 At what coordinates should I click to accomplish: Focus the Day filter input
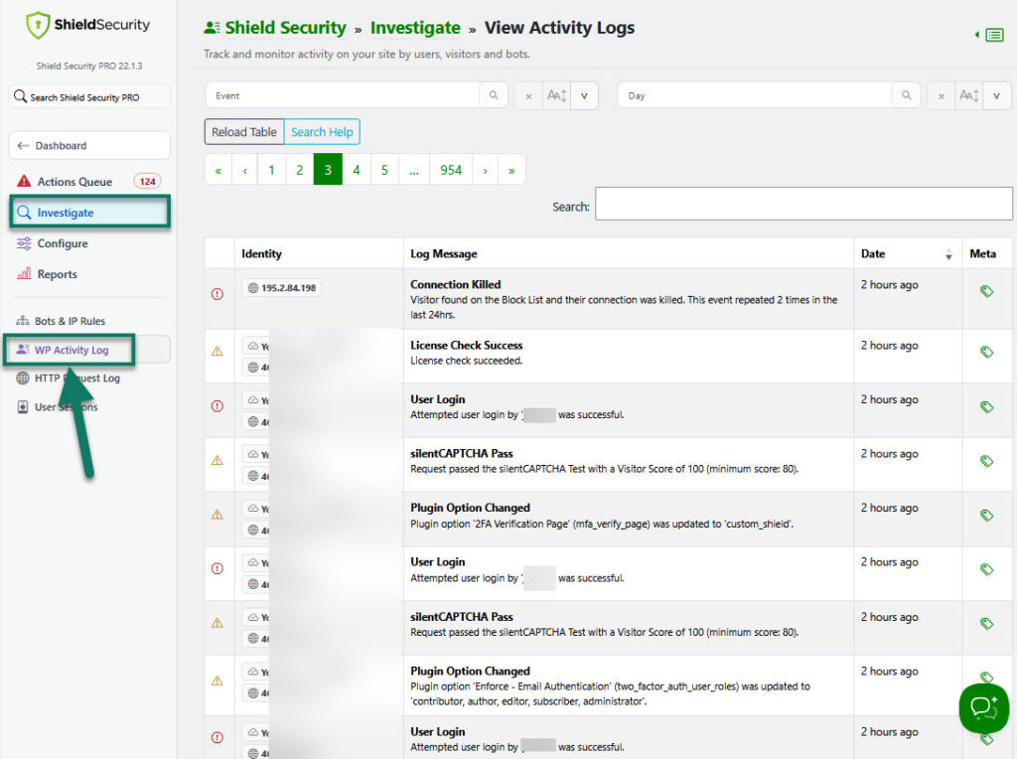pyautogui.click(x=755, y=95)
